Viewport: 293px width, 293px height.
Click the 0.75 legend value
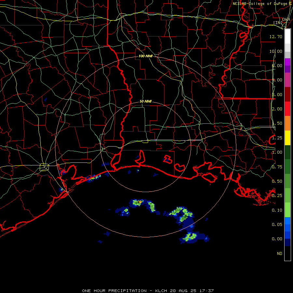click(x=277, y=167)
